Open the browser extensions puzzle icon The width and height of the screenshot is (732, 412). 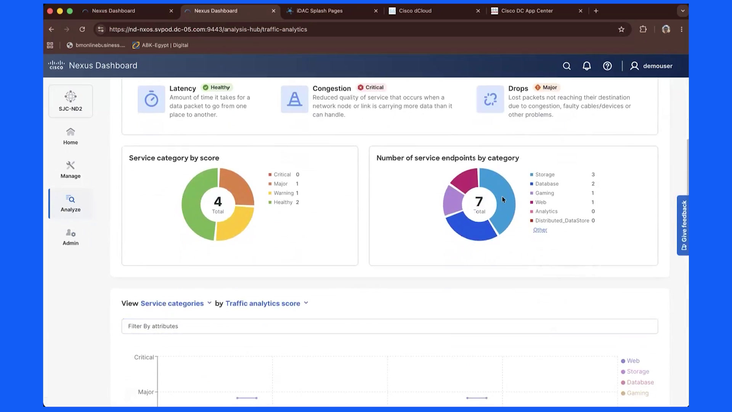pyautogui.click(x=643, y=29)
